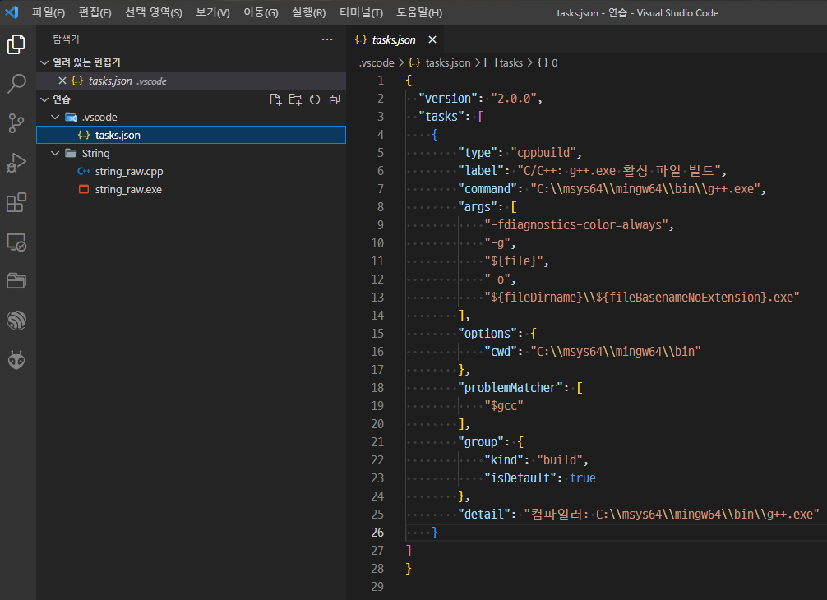
Task: Refresh the explorer with the refresh icon
Action: tap(315, 99)
